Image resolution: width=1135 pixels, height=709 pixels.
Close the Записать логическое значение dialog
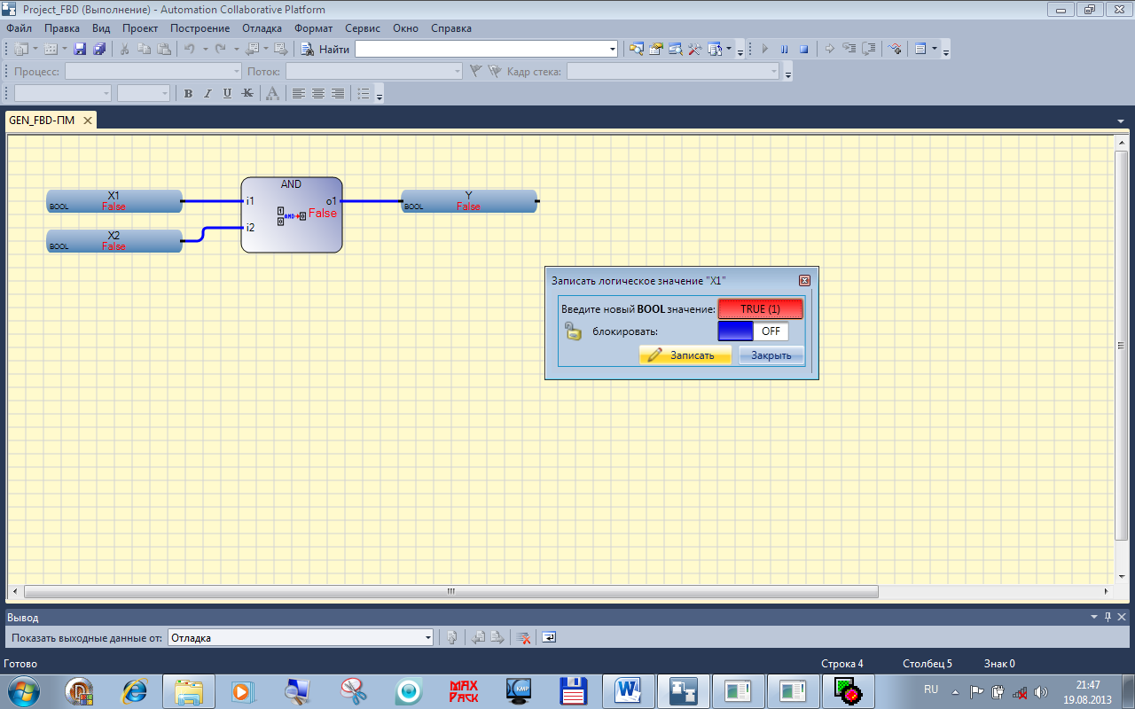804,280
